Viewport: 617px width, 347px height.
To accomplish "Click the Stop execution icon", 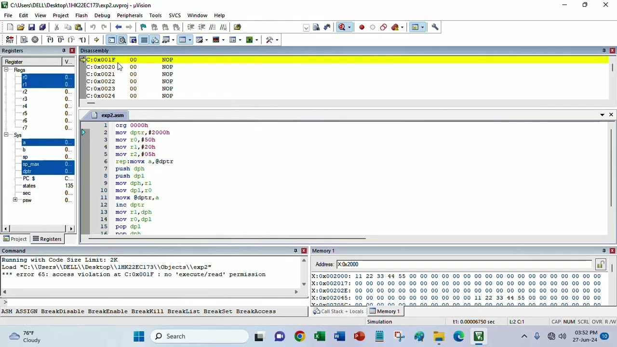I will click(x=35, y=40).
